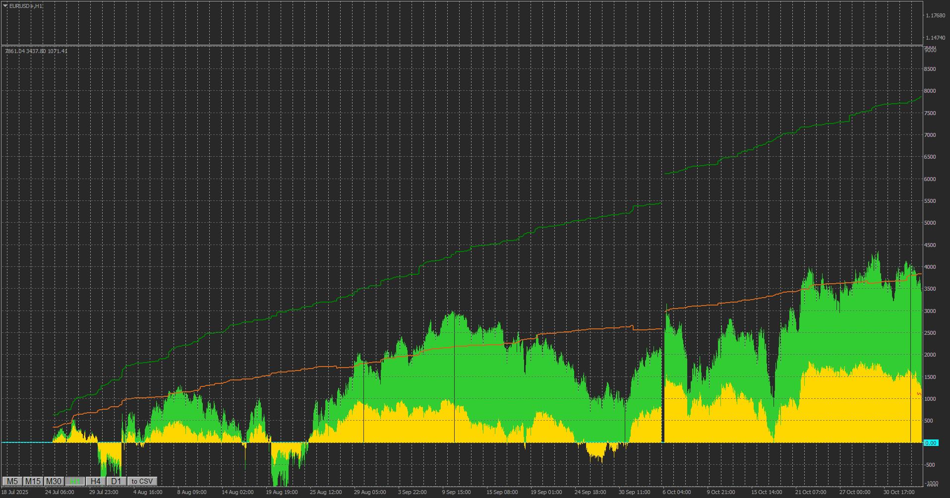Select the D1 daily timeframe

pos(116,481)
